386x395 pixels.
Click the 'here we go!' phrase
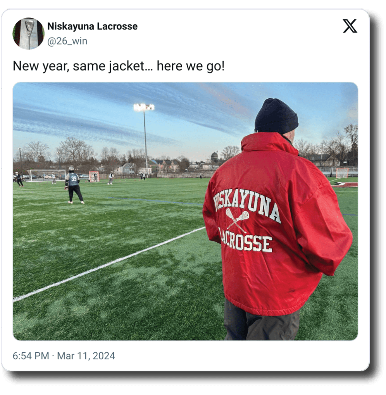tap(191, 66)
